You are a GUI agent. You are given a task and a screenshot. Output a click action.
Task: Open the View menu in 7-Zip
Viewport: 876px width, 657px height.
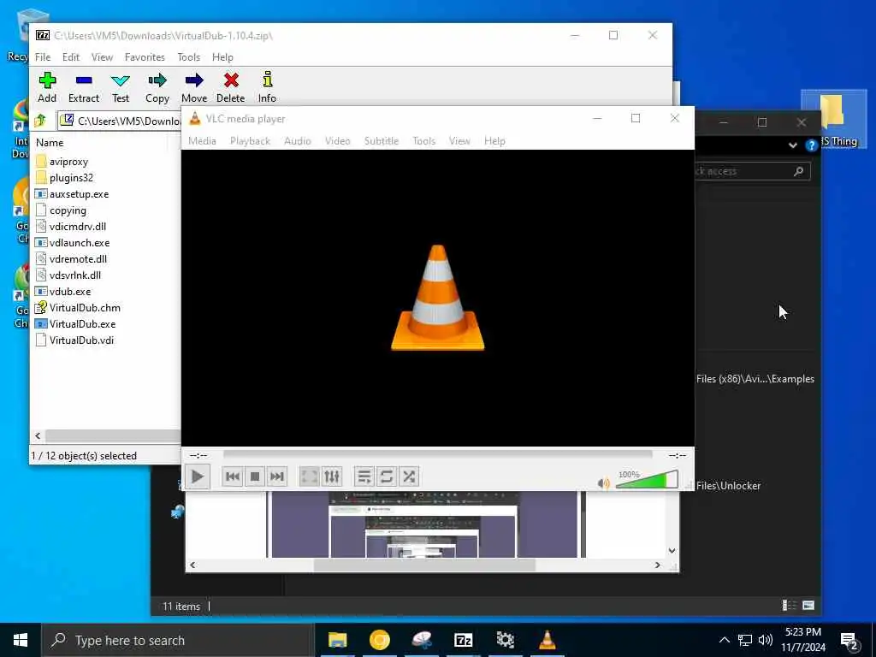pyautogui.click(x=102, y=57)
